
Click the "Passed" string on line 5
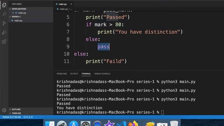pyautogui.click(x=115, y=17)
